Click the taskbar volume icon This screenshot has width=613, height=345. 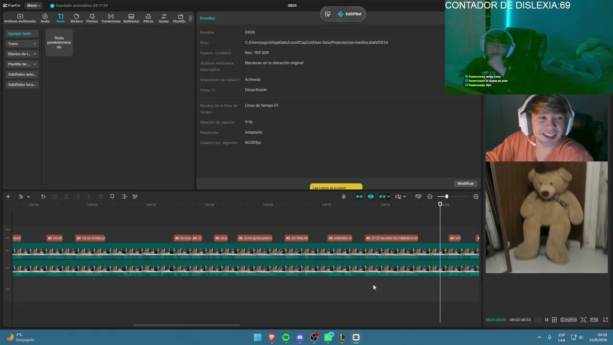(580, 337)
